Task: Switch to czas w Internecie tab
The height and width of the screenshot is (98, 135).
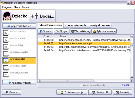Action: 76,25
